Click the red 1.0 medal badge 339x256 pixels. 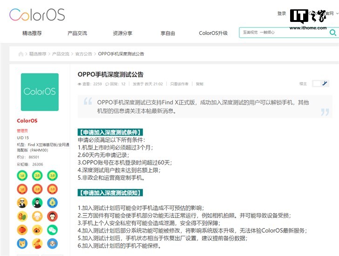coord(22,189)
